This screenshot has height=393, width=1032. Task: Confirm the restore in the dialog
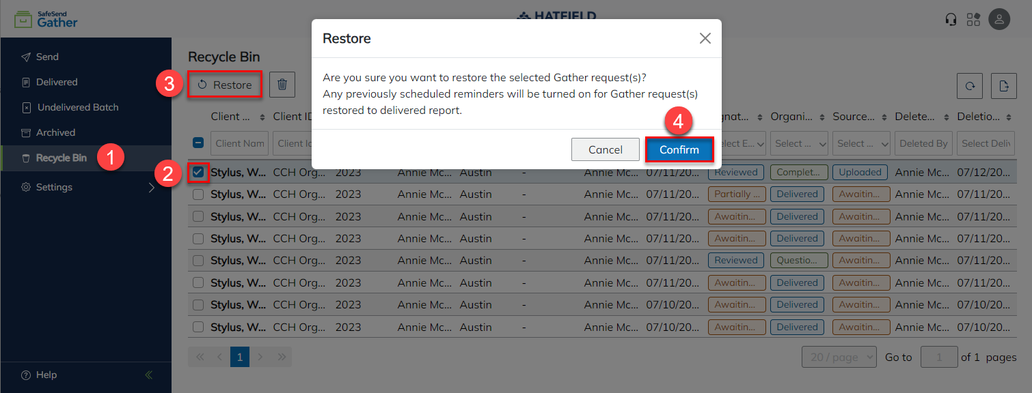coord(679,149)
